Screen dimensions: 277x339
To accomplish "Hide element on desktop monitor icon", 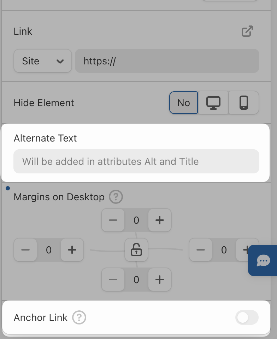I will coord(213,103).
